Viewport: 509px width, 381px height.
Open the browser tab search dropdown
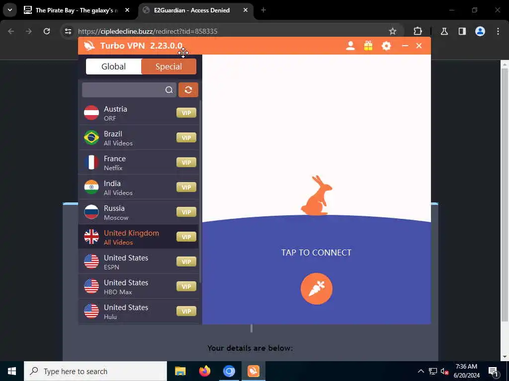pos(10,10)
